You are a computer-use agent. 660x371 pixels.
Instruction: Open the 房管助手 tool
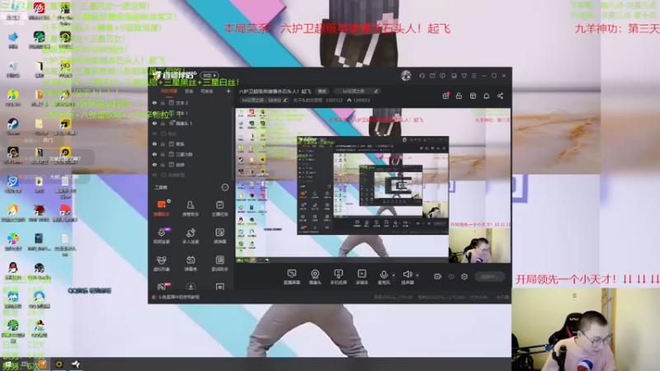point(191,208)
